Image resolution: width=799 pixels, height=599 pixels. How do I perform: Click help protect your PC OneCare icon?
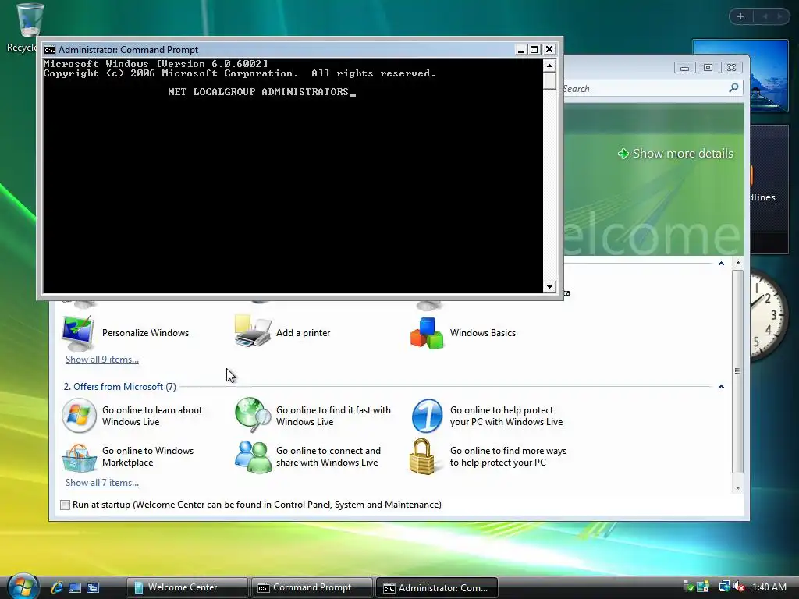pos(427,416)
